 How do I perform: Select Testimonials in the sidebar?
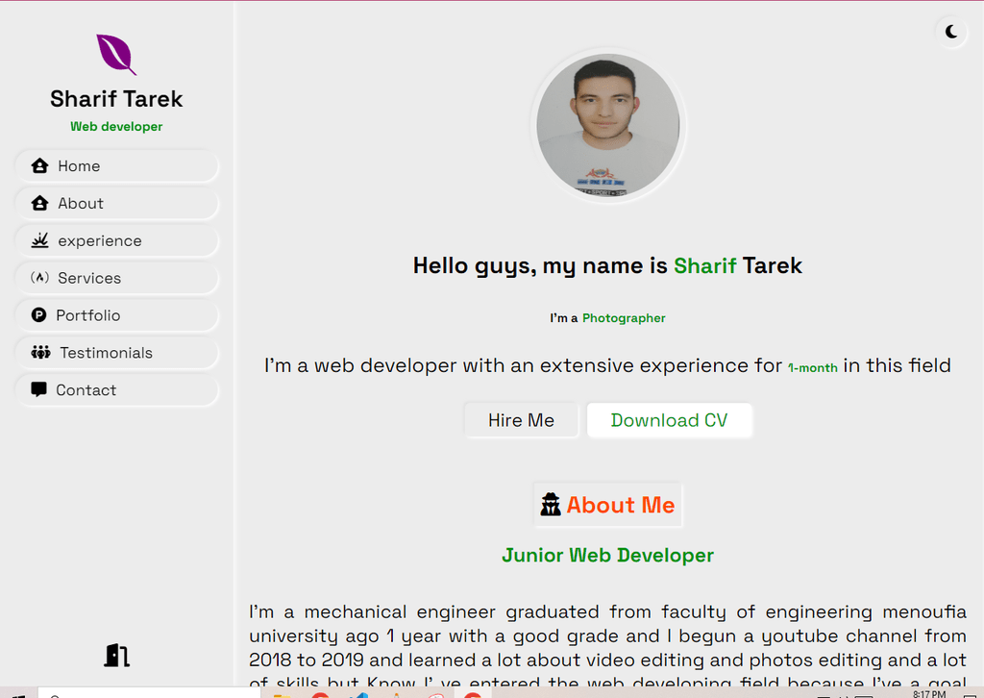click(x=116, y=353)
